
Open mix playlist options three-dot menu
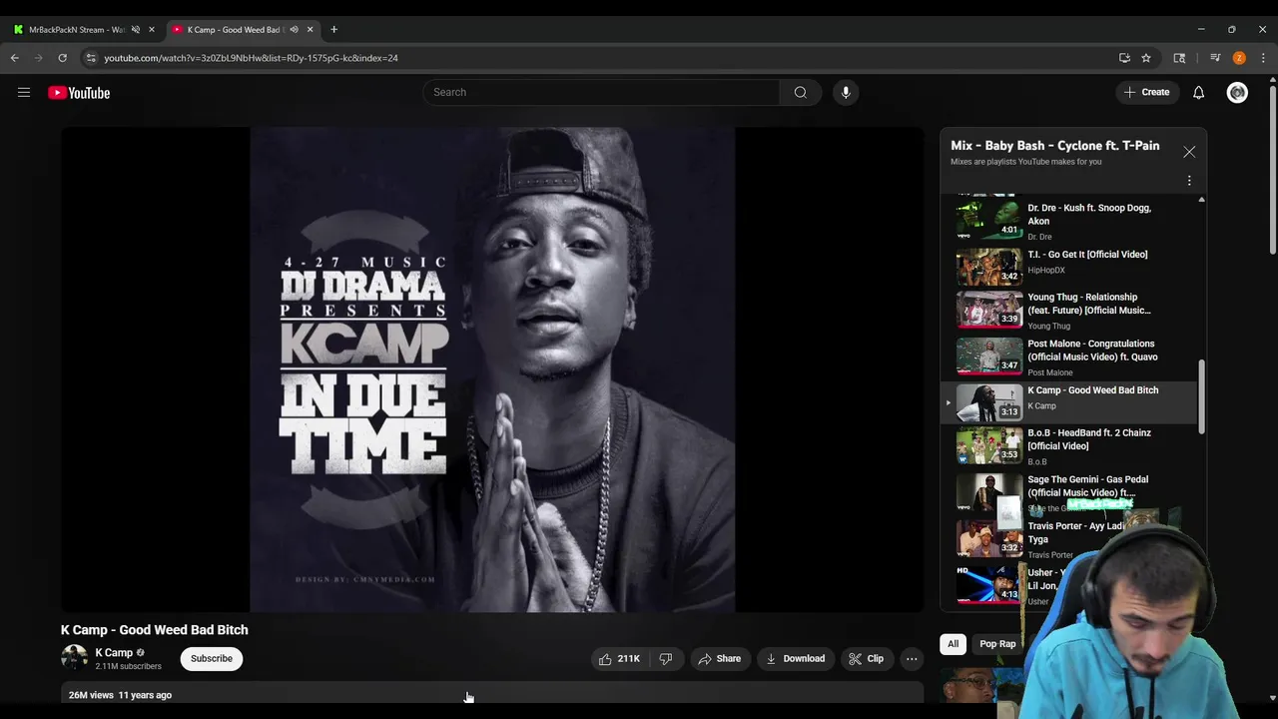click(1189, 181)
